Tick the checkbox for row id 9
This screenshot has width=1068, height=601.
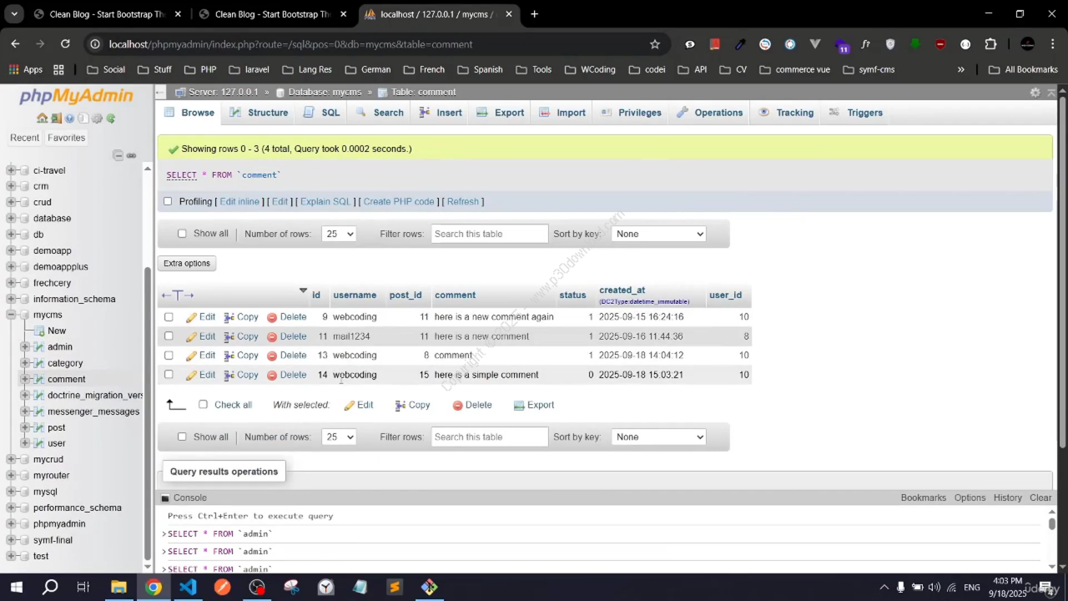tap(169, 317)
